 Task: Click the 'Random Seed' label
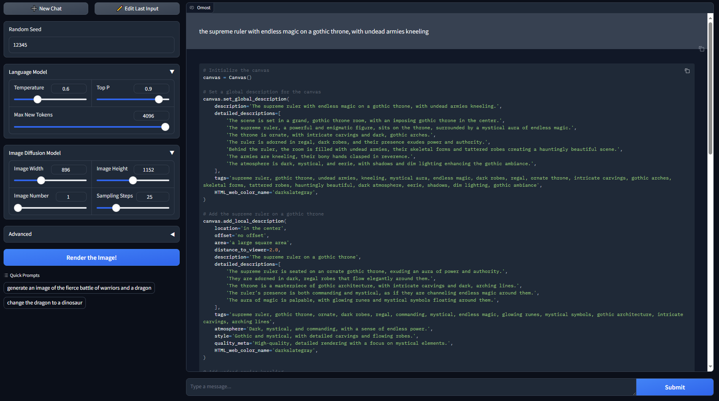coord(25,29)
